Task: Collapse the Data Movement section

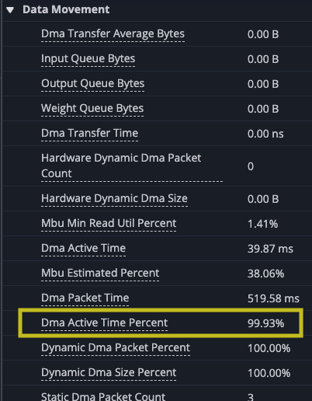Action: pos(10,10)
